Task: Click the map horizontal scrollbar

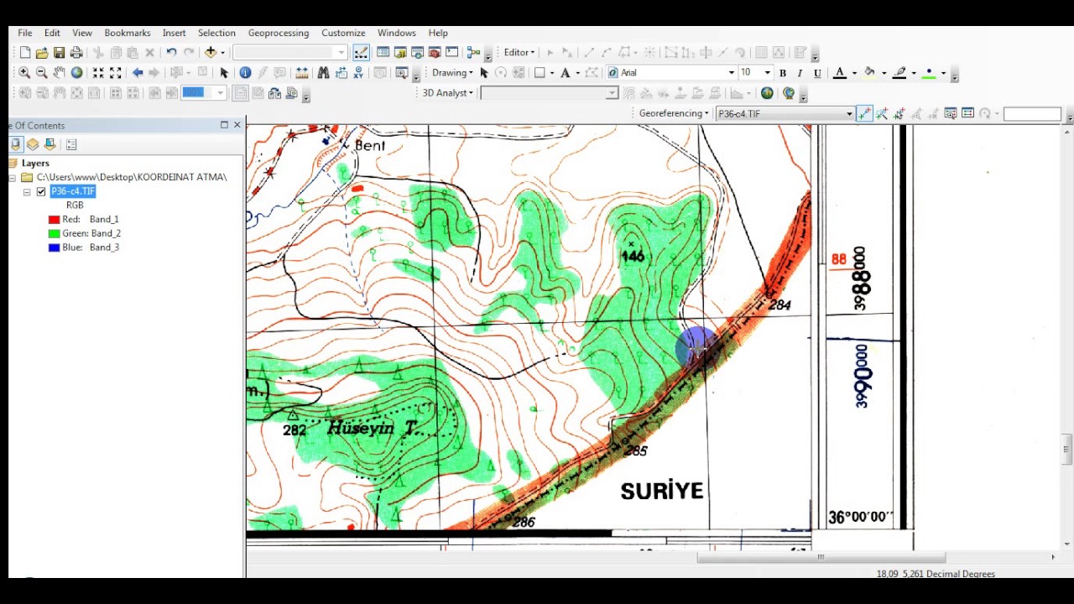Action: (x=821, y=557)
